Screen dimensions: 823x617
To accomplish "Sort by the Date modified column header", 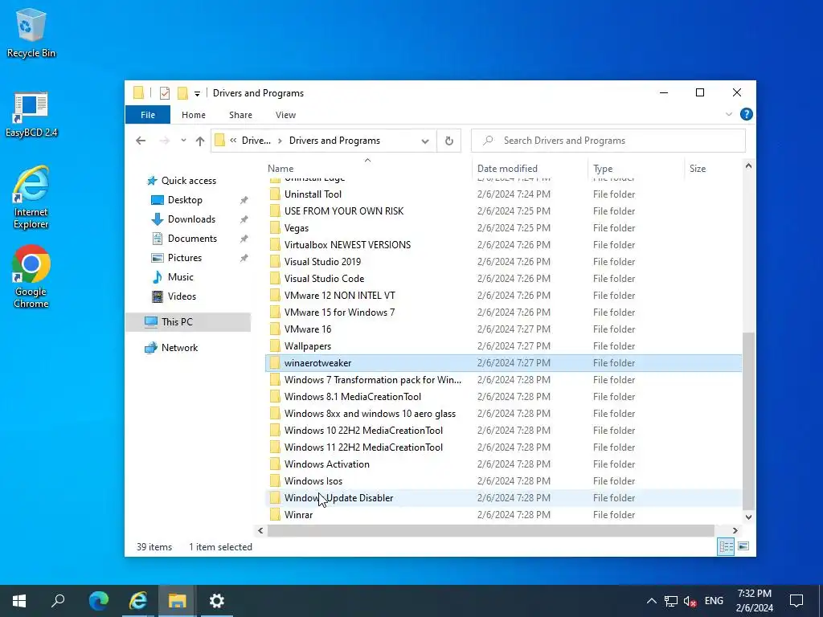I will pyautogui.click(x=507, y=169).
